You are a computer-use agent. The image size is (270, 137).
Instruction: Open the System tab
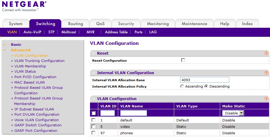click(x=16, y=24)
